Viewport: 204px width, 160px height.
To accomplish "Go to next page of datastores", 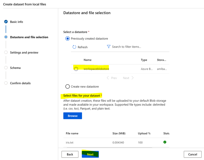I will tap(128, 78).
